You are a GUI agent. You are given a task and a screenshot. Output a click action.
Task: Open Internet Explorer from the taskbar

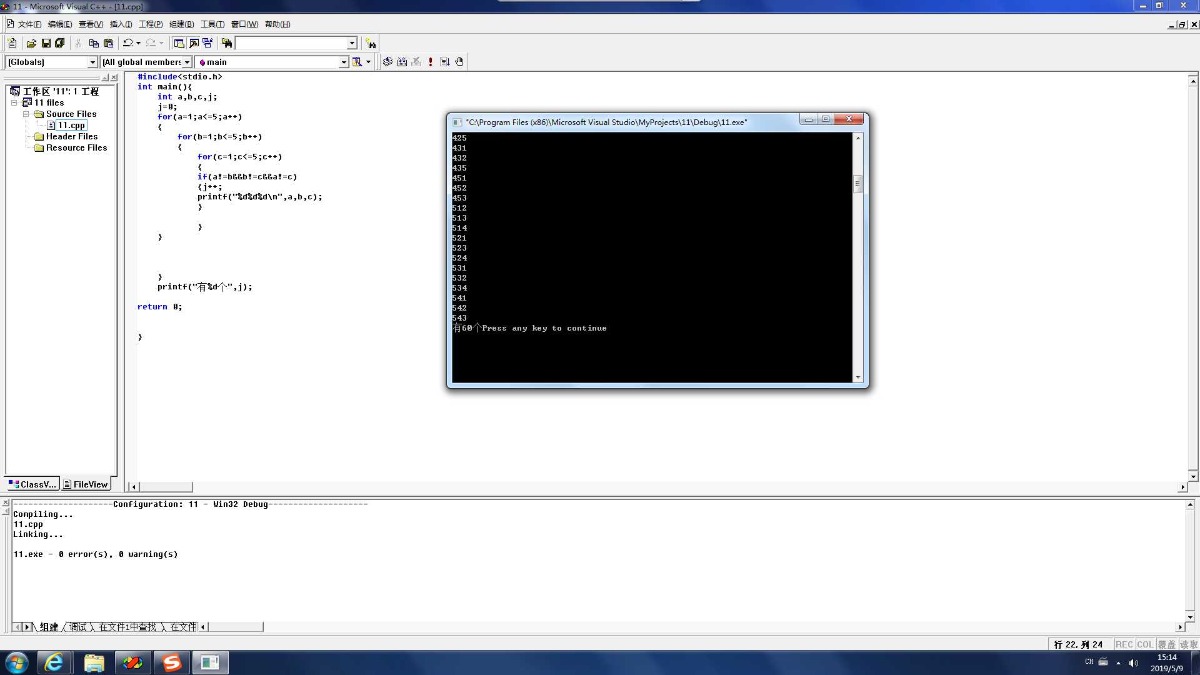point(54,662)
